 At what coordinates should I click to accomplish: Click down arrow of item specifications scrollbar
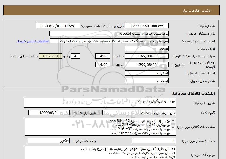pos(173,128)
